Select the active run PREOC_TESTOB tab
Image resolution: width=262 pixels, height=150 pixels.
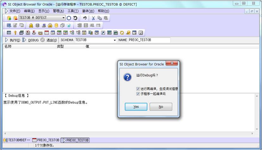point(75,140)
